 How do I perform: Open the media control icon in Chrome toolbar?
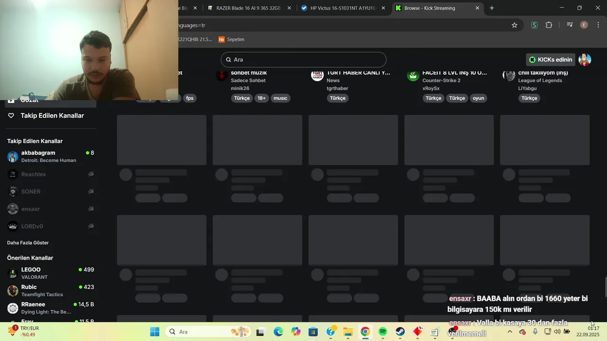[570, 25]
